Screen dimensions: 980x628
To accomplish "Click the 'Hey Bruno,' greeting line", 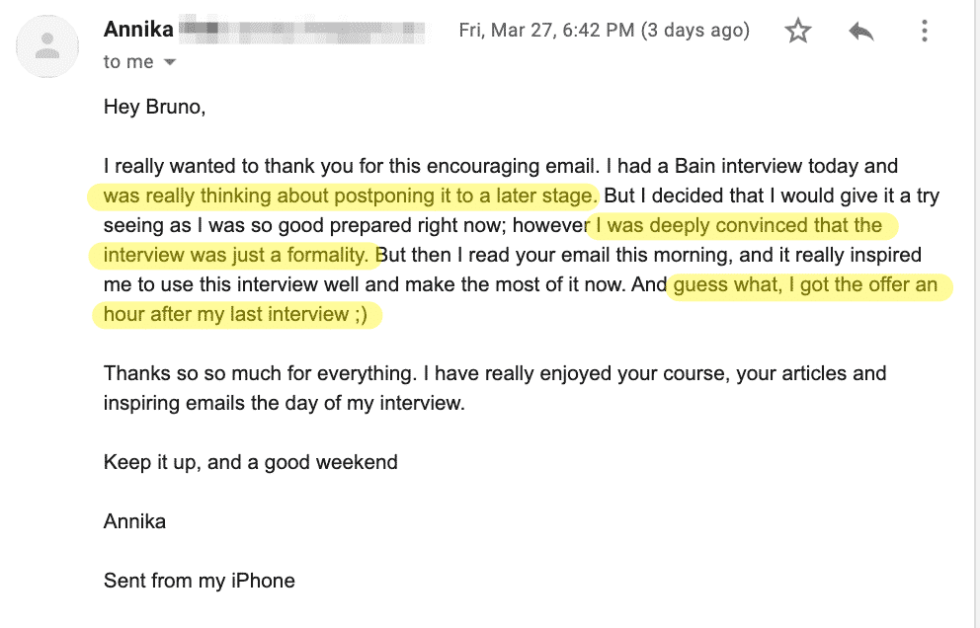I will click(x=154, y=107).
